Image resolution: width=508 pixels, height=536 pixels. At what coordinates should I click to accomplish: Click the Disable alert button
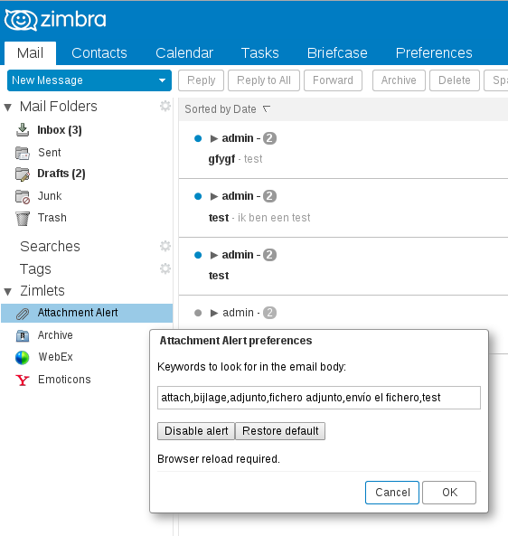pos(196,431)
